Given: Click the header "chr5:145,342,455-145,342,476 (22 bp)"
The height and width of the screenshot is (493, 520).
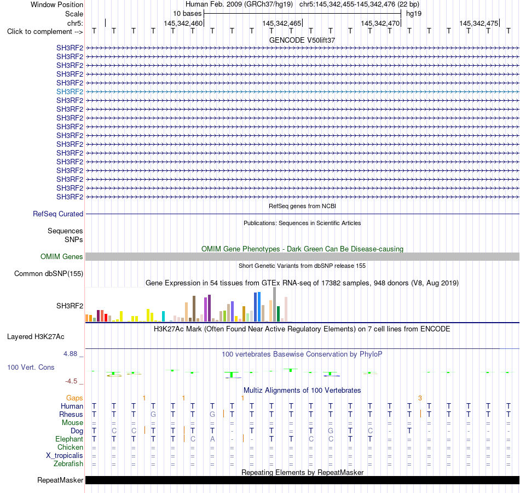Looking at the screenshot, I should point(359,4).
